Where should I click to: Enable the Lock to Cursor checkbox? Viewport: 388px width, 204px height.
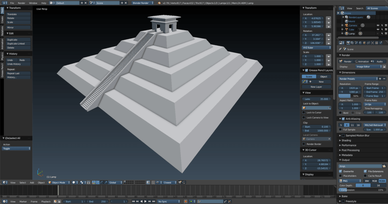(x=304, y=113)
